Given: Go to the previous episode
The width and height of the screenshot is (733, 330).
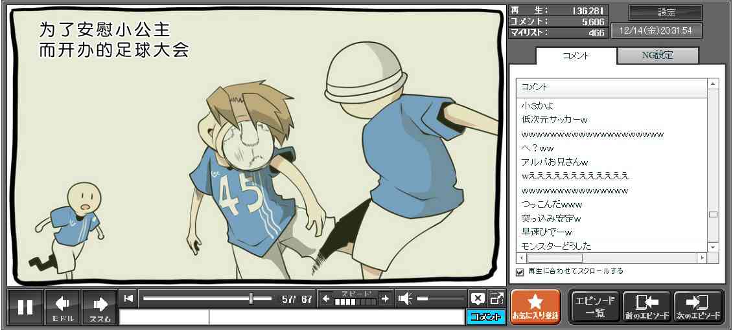Looking at the screenshot, I should click(646, 307).
